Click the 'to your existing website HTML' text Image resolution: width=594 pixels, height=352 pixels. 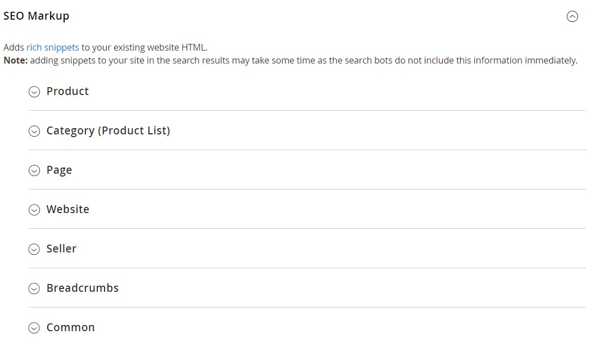144,48
